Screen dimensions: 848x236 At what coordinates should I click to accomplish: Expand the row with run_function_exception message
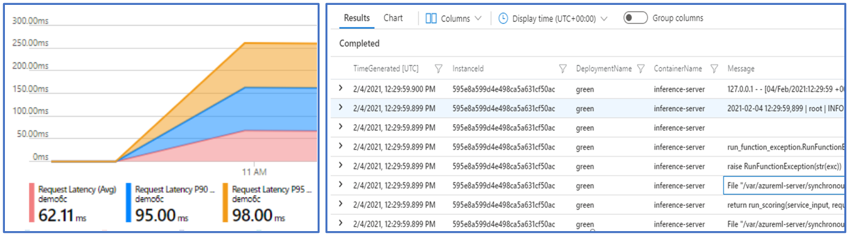(341, 147)
